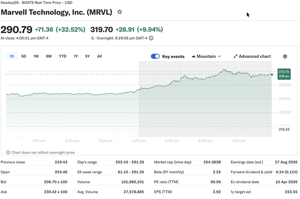Click the chart disclaimer info icon
Viewport: 300px width, 199px height.
(8, 152)
